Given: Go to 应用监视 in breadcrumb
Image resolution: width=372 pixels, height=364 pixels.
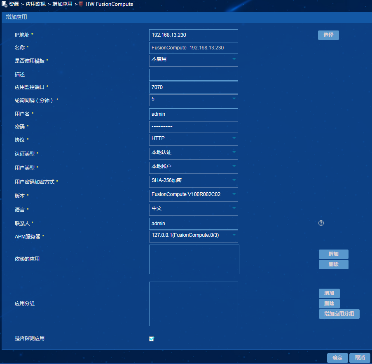Looking at the screenshot, I should pos(35,4).
